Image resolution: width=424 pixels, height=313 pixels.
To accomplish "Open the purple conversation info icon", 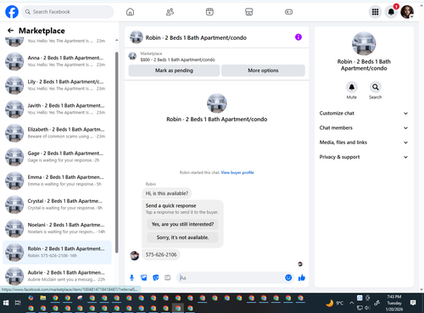I will tap(298, 37).
